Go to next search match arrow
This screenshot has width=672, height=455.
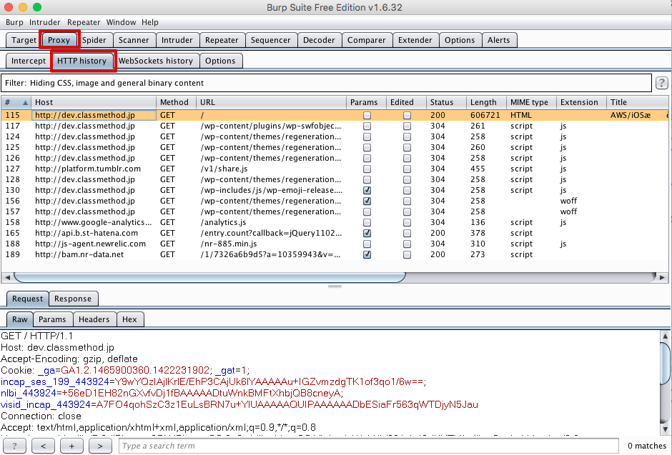[x=100, y=446]
